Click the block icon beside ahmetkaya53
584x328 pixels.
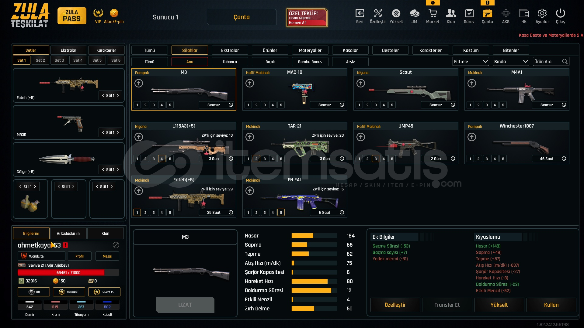[116, 245]
